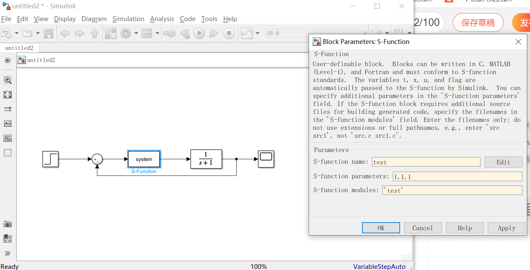This screenshot has width=530, height=270.
Task: Close the Block Parameters dialog
Action: click(x=518, y=42)
